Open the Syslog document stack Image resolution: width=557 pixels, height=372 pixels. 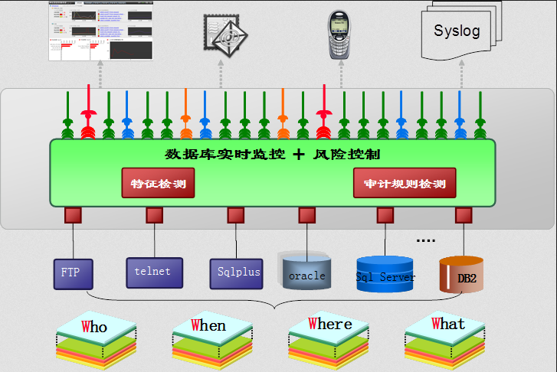(458, 32)
